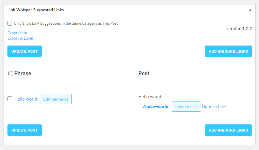Click the Custom Link button
259x150 pixels.
[186, 107]
